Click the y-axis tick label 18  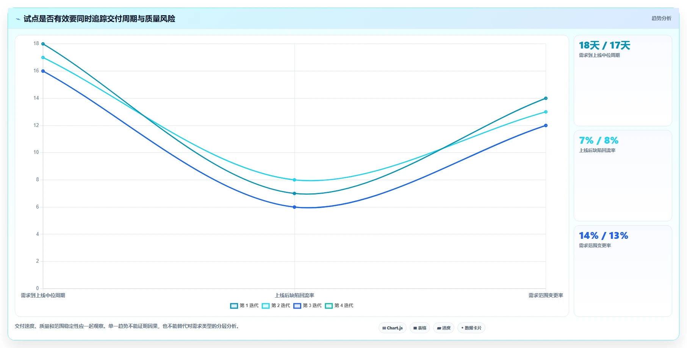[x=36, y=44]
